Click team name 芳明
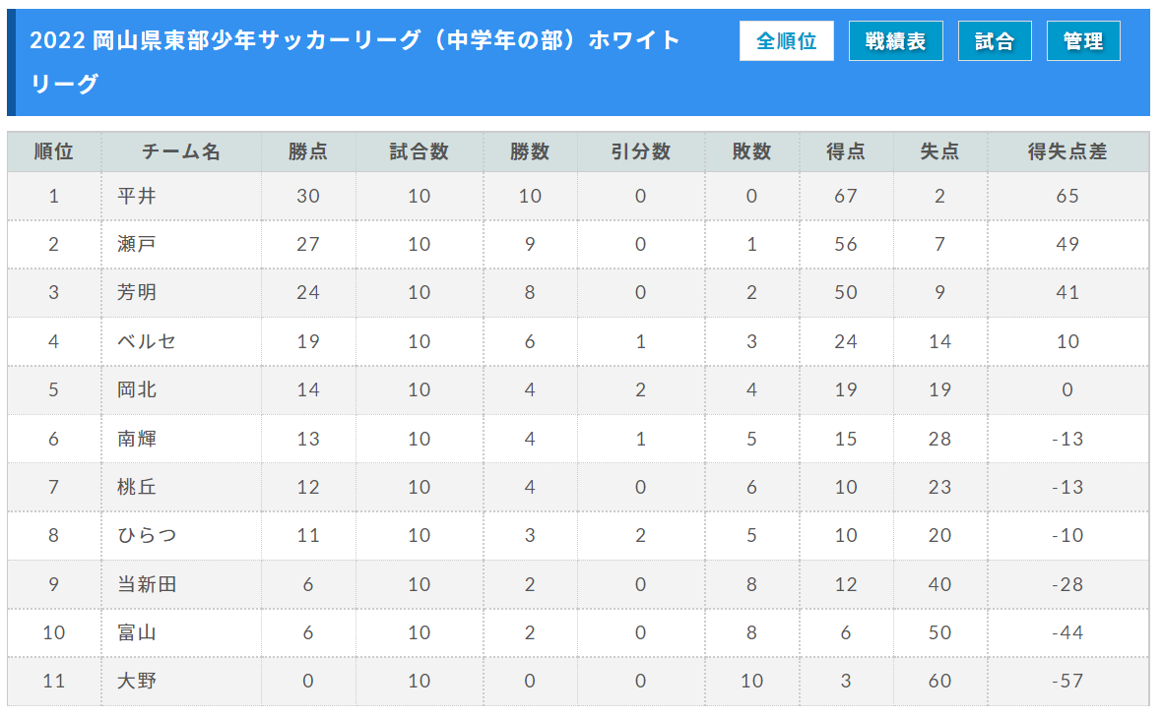1163x716 pixels. [137, 292]
